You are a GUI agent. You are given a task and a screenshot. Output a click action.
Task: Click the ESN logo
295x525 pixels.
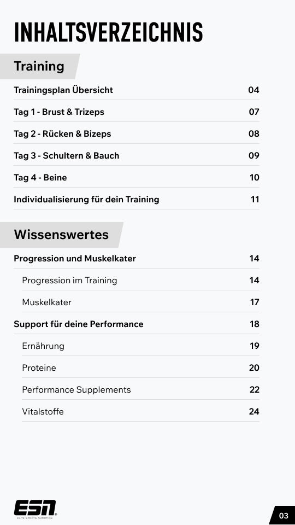point(35,509)
